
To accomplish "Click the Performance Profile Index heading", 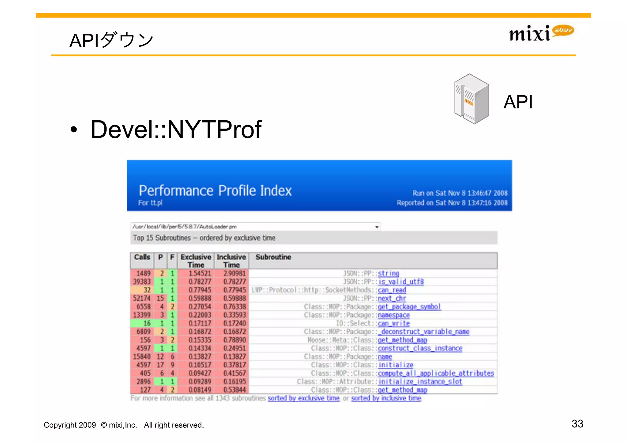I will click(x=215, y=191).
